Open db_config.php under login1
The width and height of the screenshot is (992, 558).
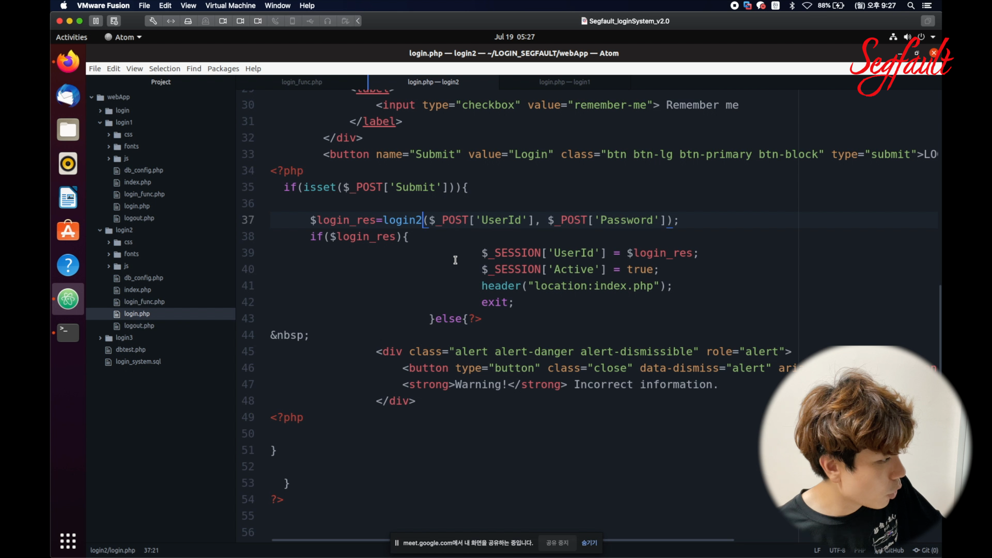[x=144, y=171]
